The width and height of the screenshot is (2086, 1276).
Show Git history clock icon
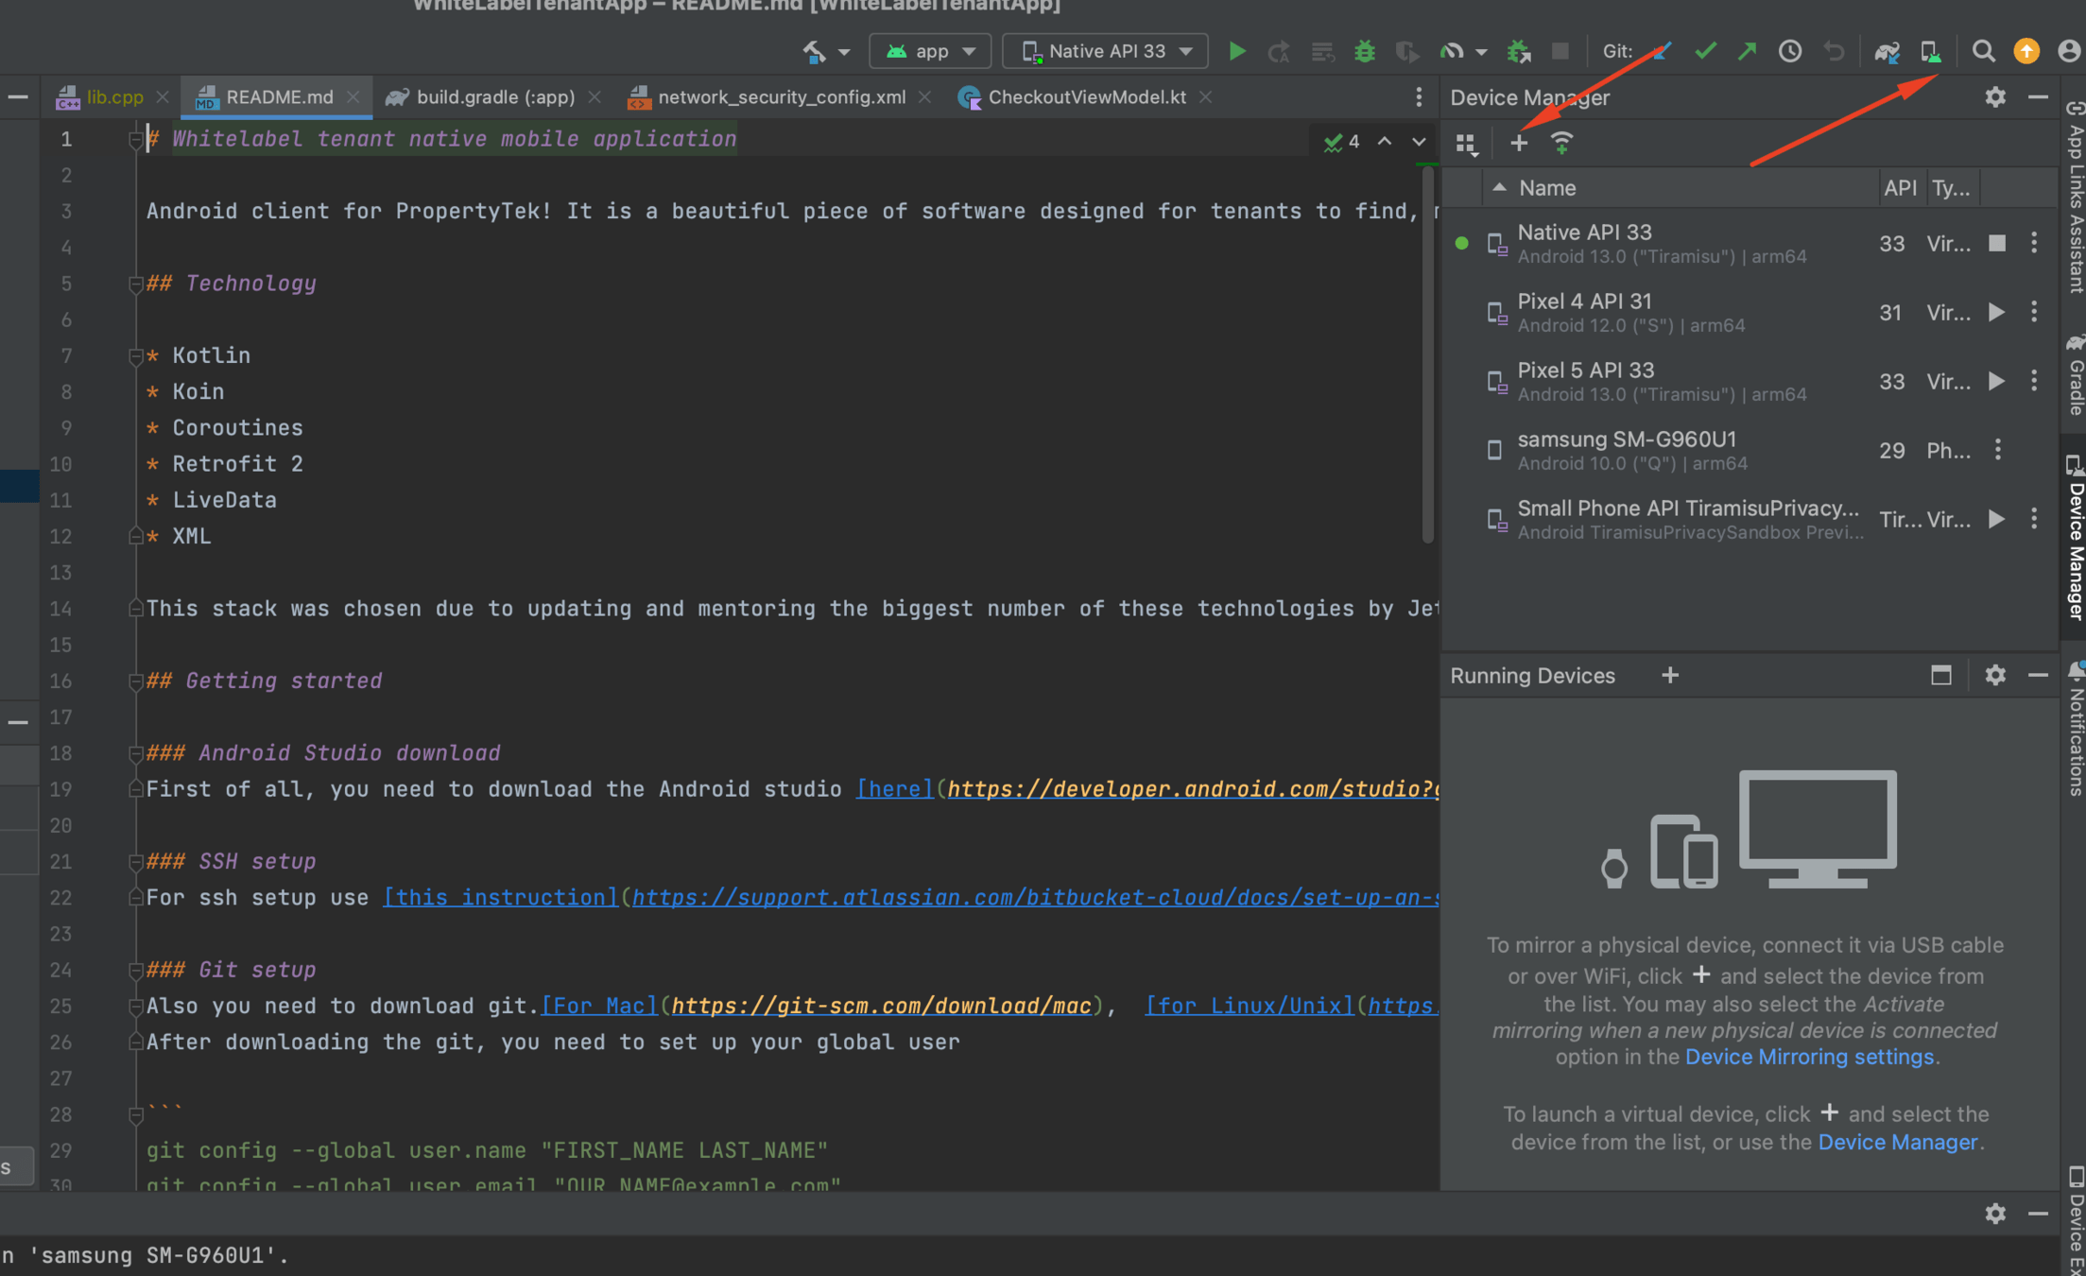pos(1789,51)
